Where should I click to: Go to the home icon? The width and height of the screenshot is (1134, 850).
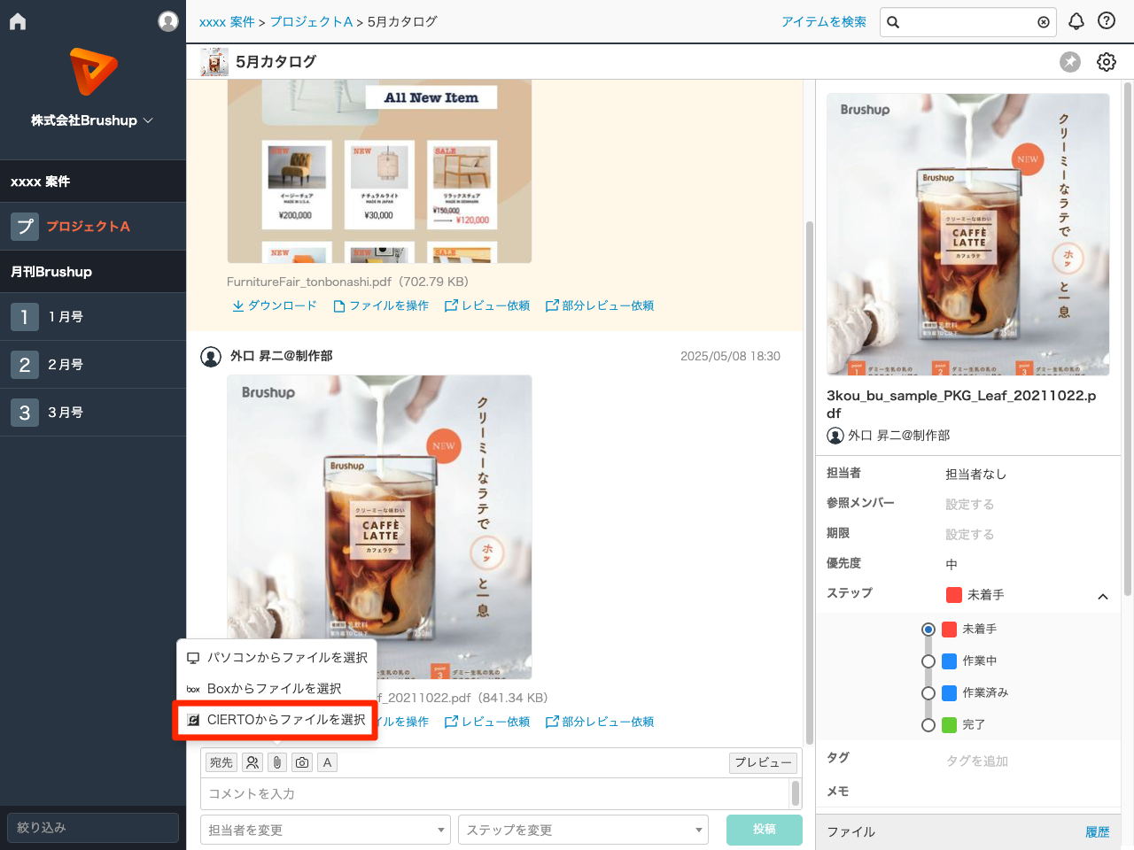(x=18, y=21)
